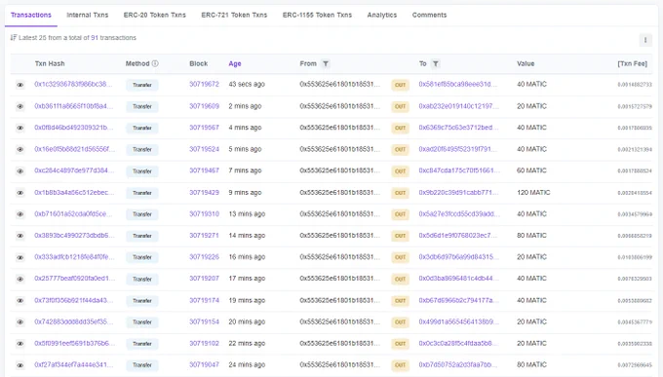The image size is (663, 377).
Task: Open block 30719226
Action: 204,257
